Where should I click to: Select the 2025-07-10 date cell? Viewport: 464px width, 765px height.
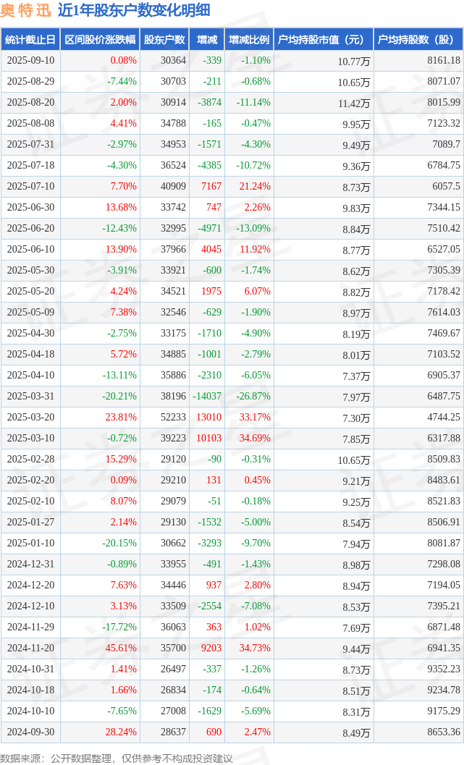pos(30,186)
